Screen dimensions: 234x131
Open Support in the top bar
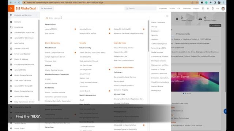click(x=196, y=8)
